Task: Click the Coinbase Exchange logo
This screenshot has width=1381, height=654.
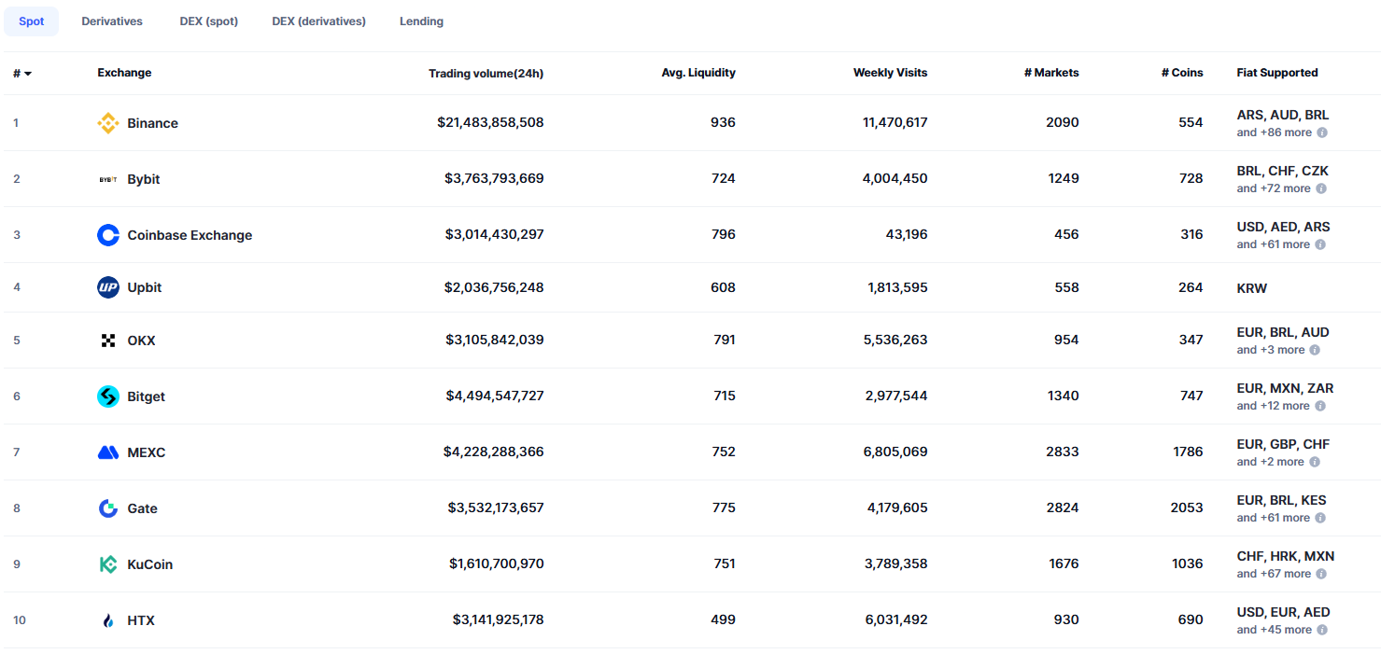Action: coord(108,234)
